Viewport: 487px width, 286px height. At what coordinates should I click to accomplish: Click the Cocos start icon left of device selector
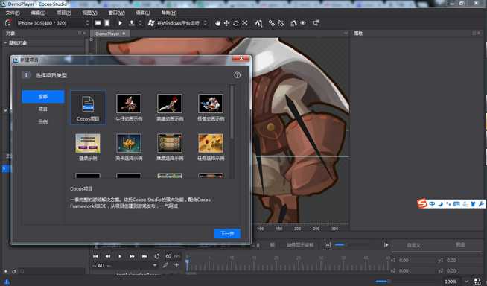[x=7, y=22]
